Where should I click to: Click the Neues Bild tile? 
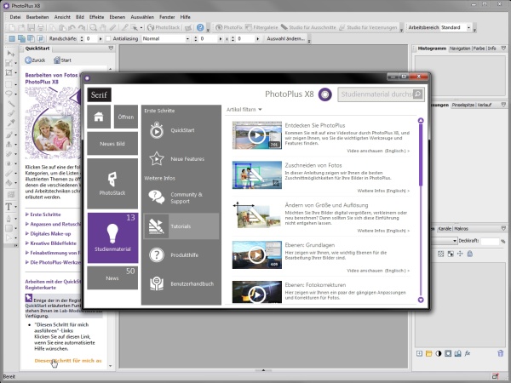(x=112, y=143)
